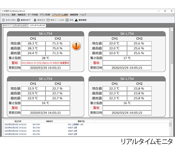Viewport: 175px width, 146px height.
Task: Open the ファイル menu
Action: pos(6,15)
